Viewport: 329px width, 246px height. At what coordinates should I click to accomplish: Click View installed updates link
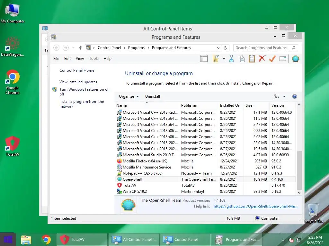coord(78,82)
